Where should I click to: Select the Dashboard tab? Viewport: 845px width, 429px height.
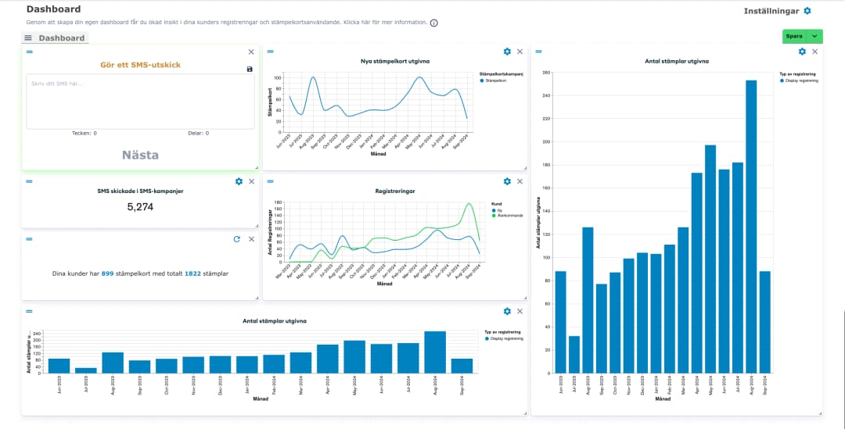click(62, 38)
